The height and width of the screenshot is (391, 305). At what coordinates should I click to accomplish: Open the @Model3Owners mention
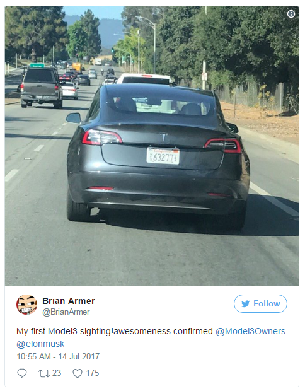click(x=250, y=331)
